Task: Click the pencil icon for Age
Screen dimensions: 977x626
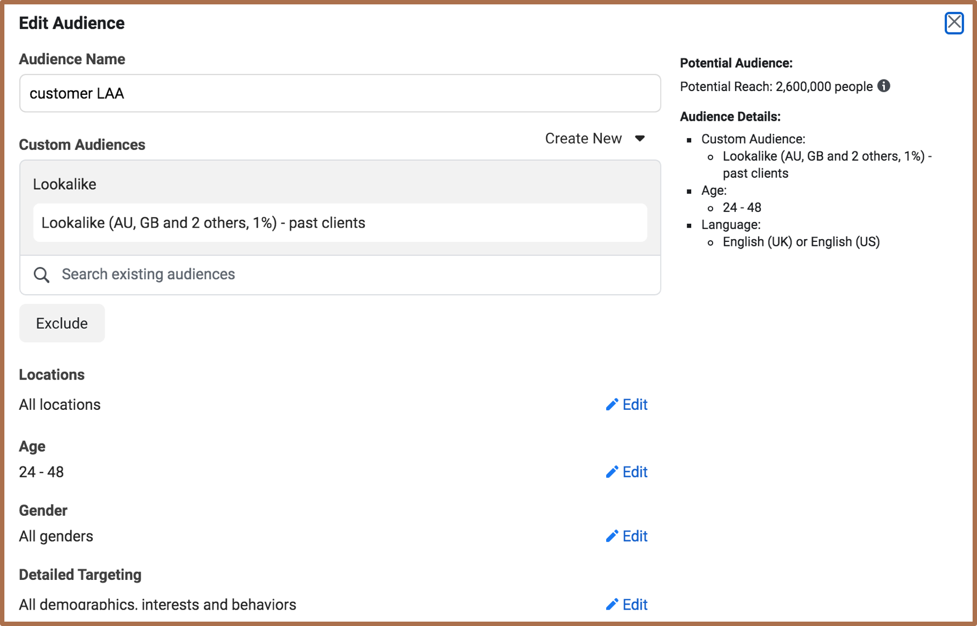Action: pos(612,472)
